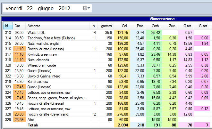
Task: Select the day number 22 in date field
Action: pos(30,8)
